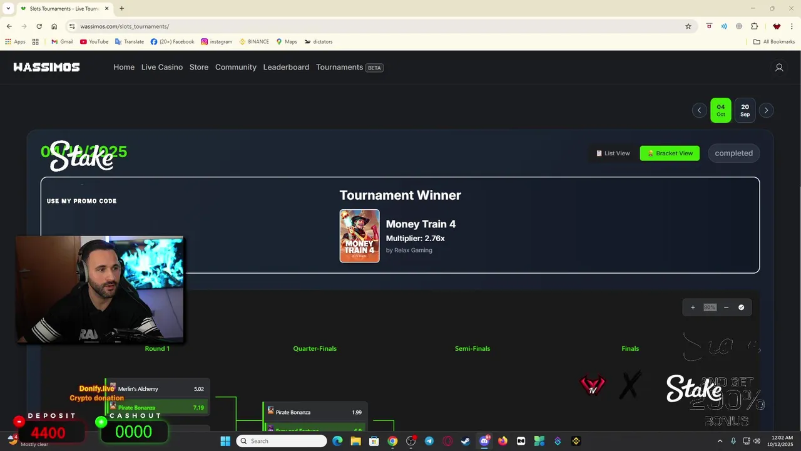The width and height of the screenshot is (801, 451).
Task: Click Pirate Bonanza 7.19 in Round 1
Action: tap(158, 408)
